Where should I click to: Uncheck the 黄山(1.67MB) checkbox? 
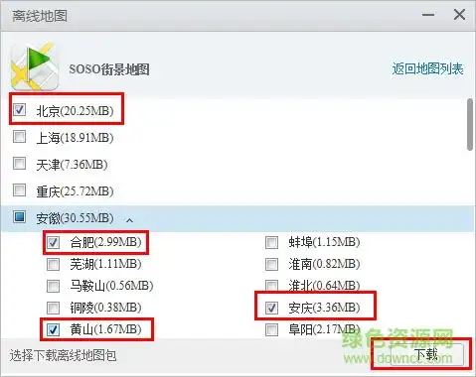53,329
